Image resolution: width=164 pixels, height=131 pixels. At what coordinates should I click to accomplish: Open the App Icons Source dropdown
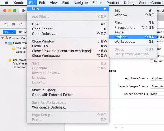coord(157,78)
